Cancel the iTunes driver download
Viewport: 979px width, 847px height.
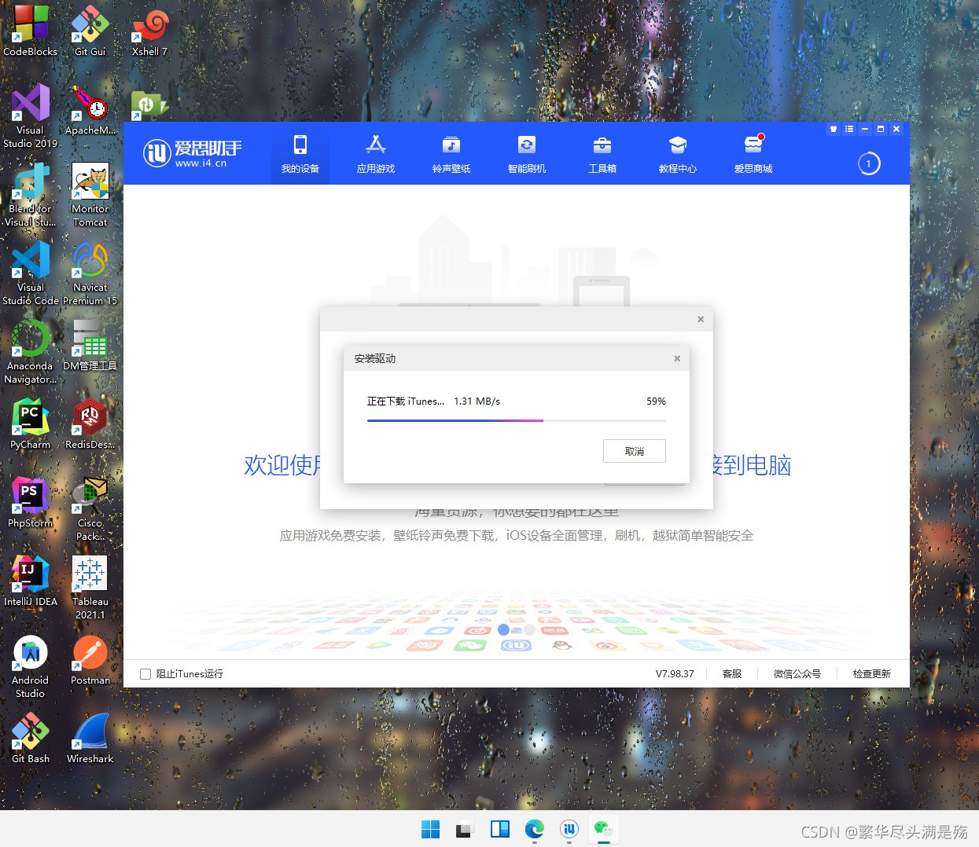(635, 451)
